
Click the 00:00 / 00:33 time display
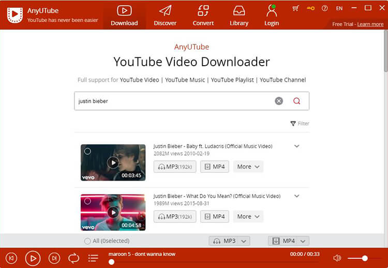305,254
